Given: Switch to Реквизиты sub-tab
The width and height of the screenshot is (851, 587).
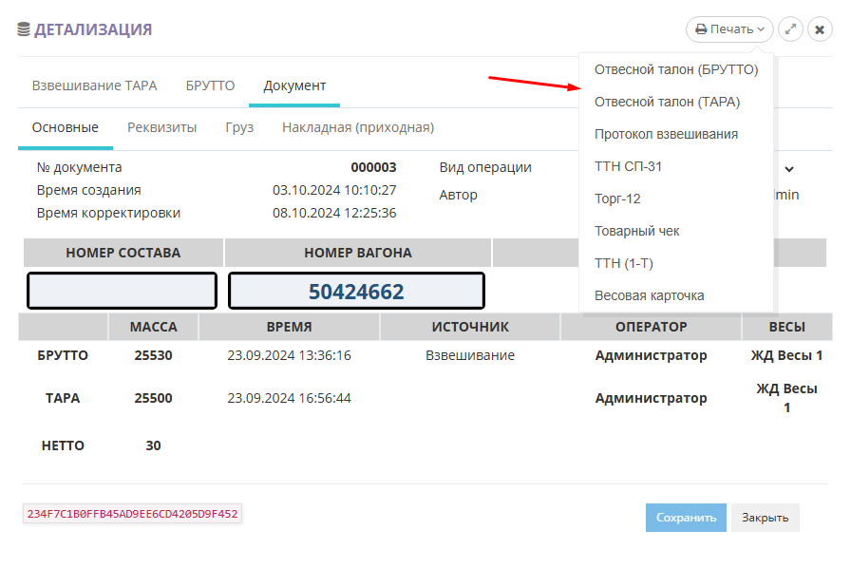Looking at the screenshot, I should point(161,127).
